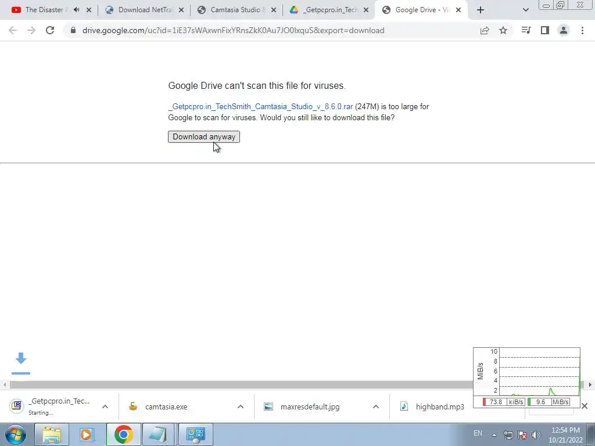This screenshot has height=446, width=595.
Task: Close the downloads shelf
Action: [x=585, y=406]
